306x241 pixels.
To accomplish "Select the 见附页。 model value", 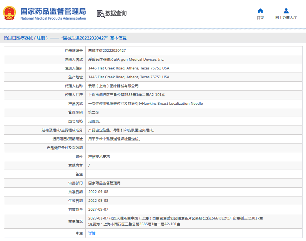I will 95,121.
